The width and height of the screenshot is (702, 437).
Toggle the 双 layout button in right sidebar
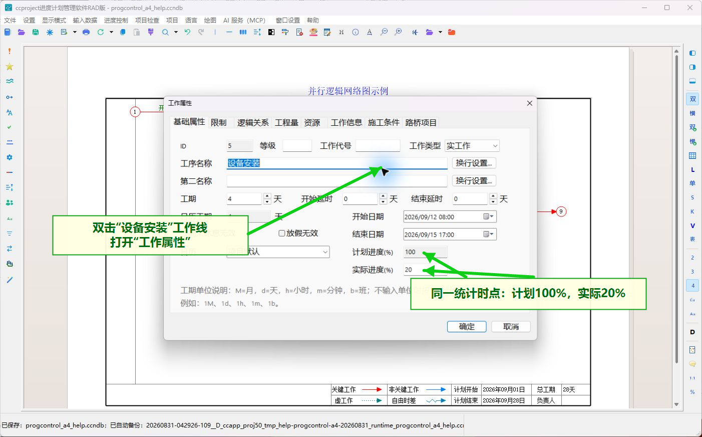point(692,99)
